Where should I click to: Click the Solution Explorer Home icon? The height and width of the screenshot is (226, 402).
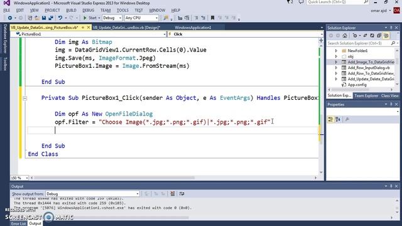(345, 36)
